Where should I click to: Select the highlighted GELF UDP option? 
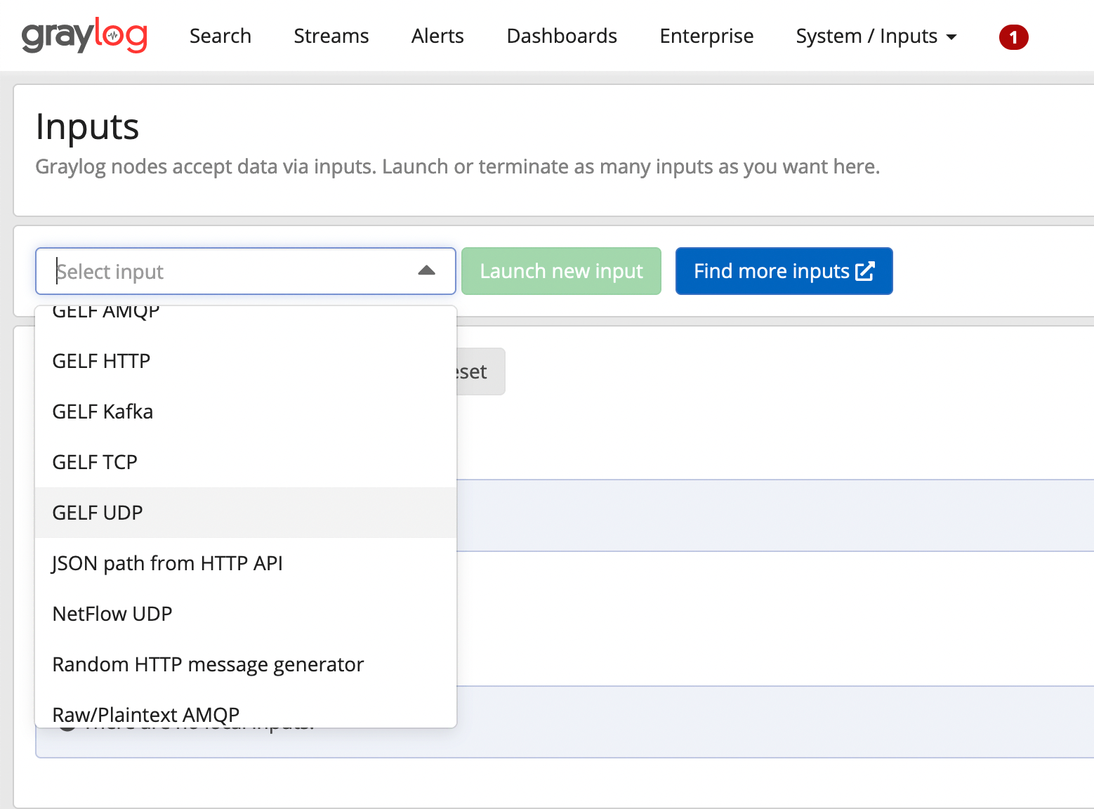(x=98, y=513)
